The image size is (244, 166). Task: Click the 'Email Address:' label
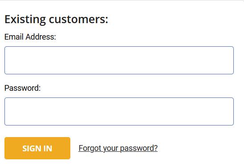click(x=30, y=37)
